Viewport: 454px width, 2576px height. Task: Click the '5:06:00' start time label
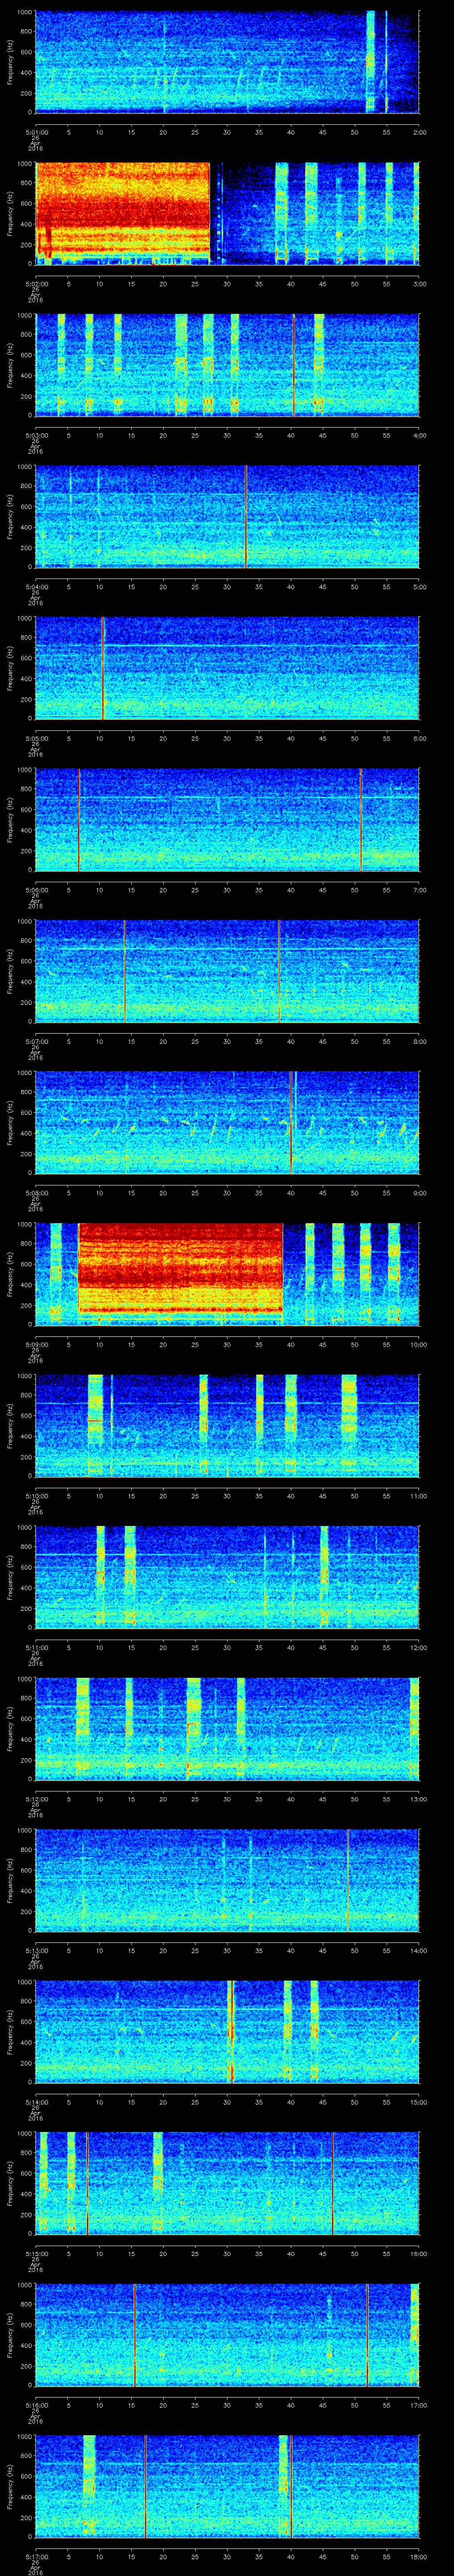click(36, 890)
